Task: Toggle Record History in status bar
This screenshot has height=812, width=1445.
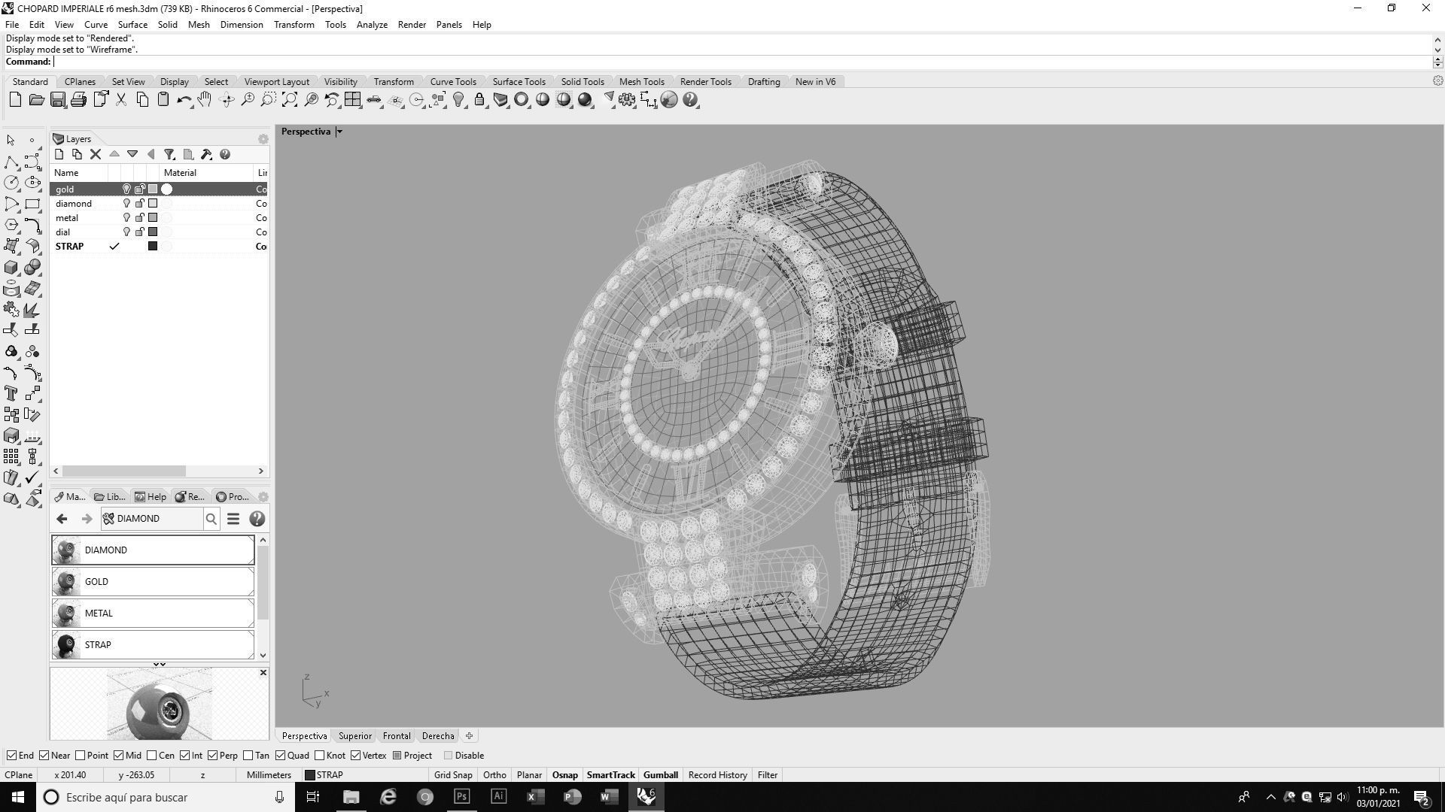Action: click(717, 775)
